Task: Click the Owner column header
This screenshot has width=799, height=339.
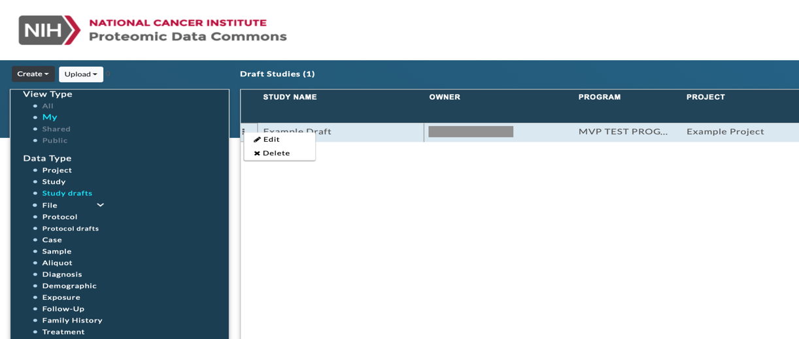Action: (445, 97)
